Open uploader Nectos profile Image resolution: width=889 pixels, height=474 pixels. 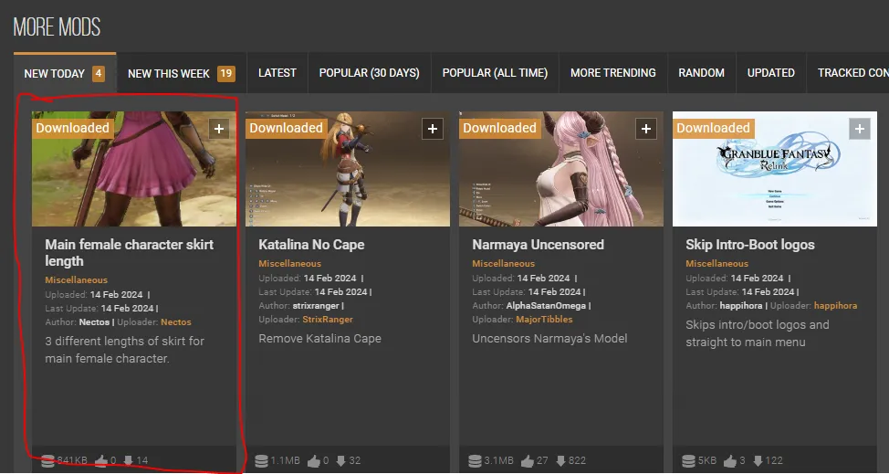point(176,322)
